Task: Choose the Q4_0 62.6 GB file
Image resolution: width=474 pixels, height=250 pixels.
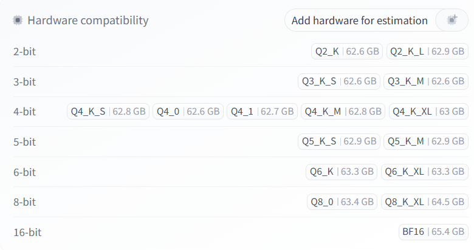Action: 187,112
